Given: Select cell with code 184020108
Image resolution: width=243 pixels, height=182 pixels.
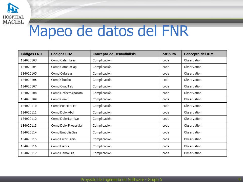Looking at the screenshot, I should (x=33, y=93).
